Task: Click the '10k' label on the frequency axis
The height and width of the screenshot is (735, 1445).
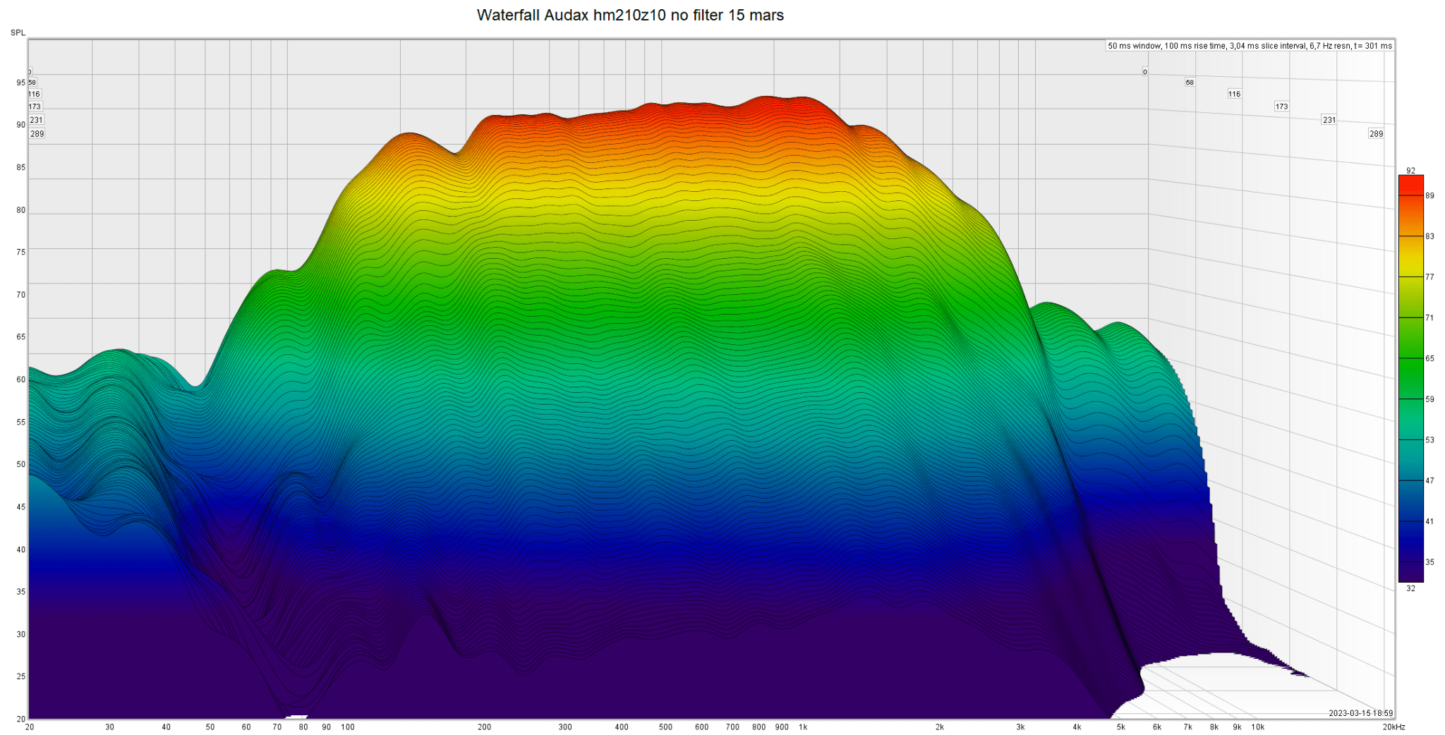Action: coord(1258,727)
